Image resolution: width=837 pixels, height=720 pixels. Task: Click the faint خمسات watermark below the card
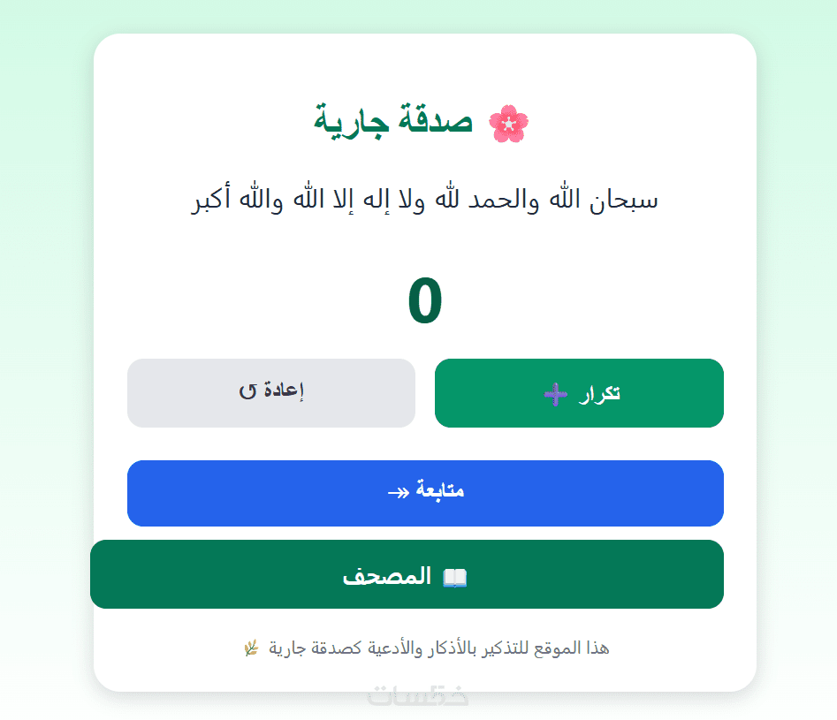click(x=418, y=698)
